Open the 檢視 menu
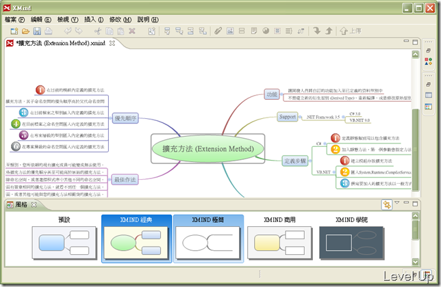This screenshot has width=441, height=287. coord(68,19)
